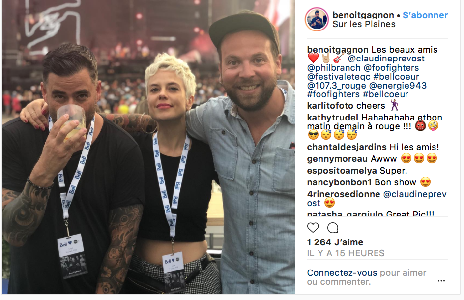This screenshot has height=300, width=464.
Task: Browse the #bellcoeur hashtag after @festivaleteqc
Action: click(x=396, y=77)
